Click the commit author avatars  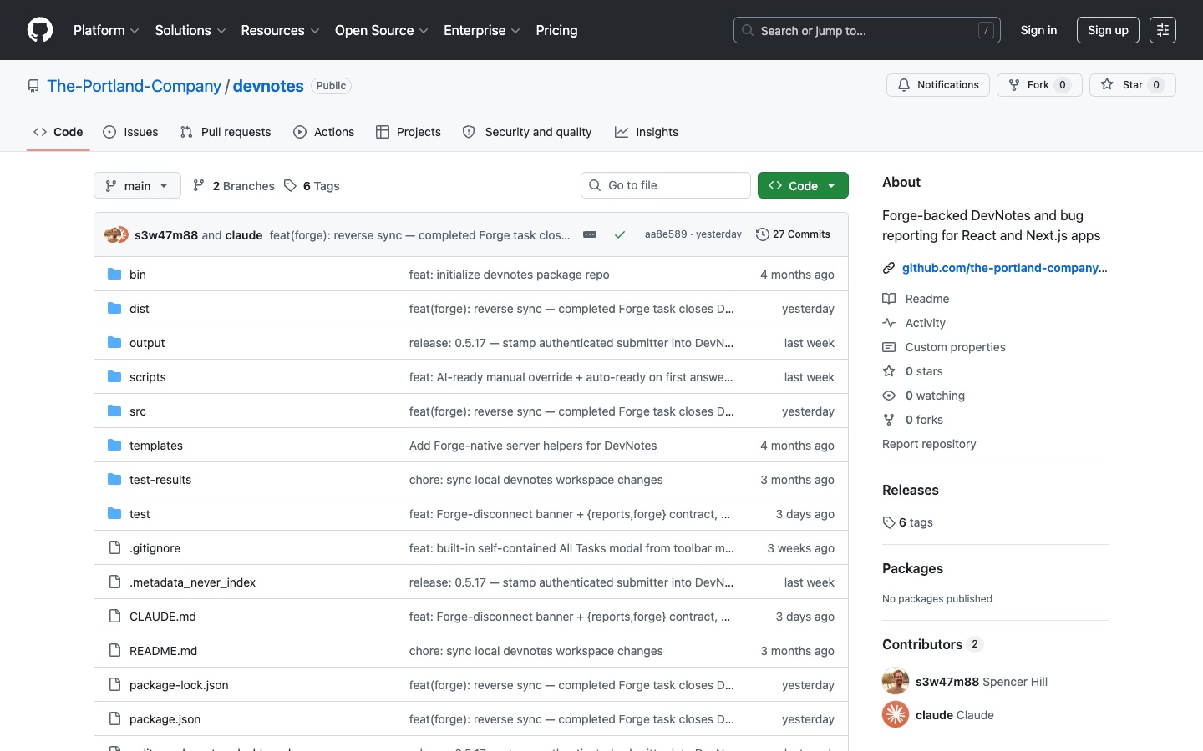pos(117,234)
